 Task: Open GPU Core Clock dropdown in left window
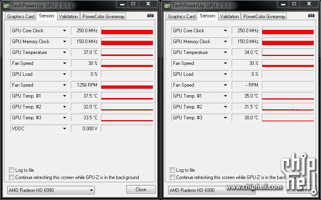click(39, 31)
